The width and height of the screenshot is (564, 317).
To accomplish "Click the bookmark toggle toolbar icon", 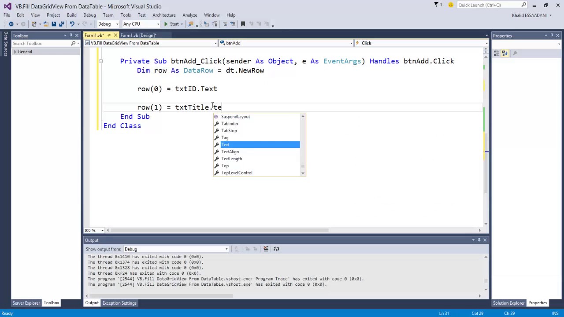I will coord(242,24).
